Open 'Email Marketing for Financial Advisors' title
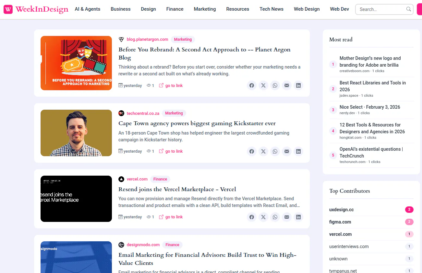This screenshot has width=422, height=273. point(207,259)
